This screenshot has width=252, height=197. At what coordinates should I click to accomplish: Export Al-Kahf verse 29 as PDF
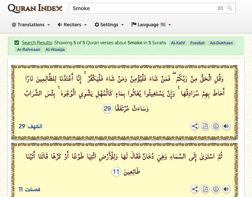coord(205,126)
